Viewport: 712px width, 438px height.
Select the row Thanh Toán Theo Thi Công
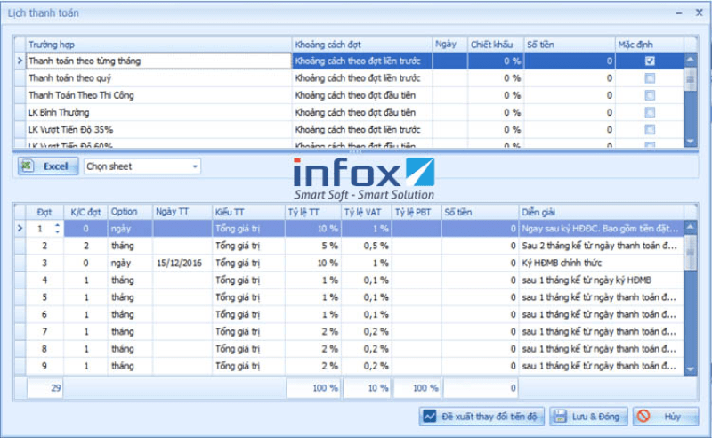(x=349, y=95)
